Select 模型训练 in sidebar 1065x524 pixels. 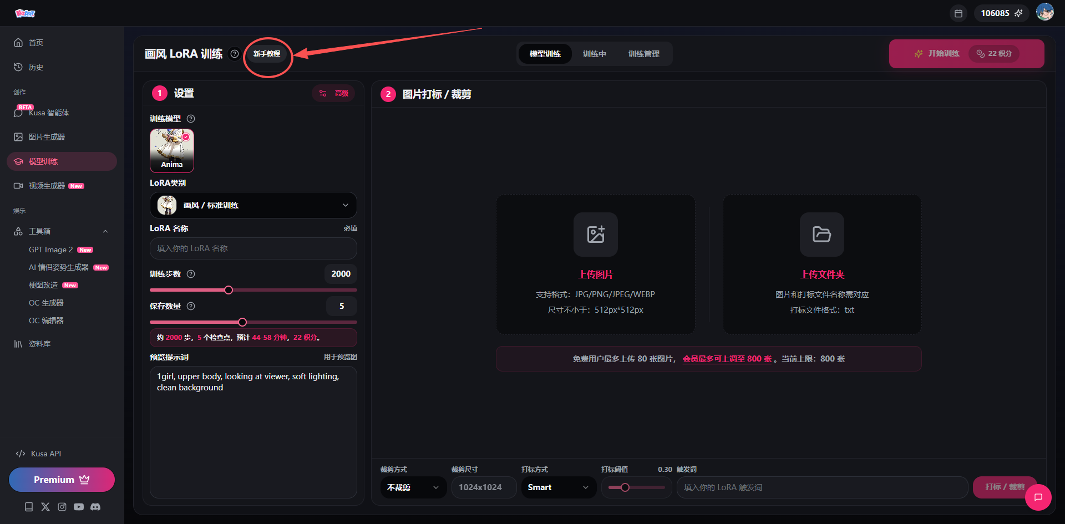[62, 161]
